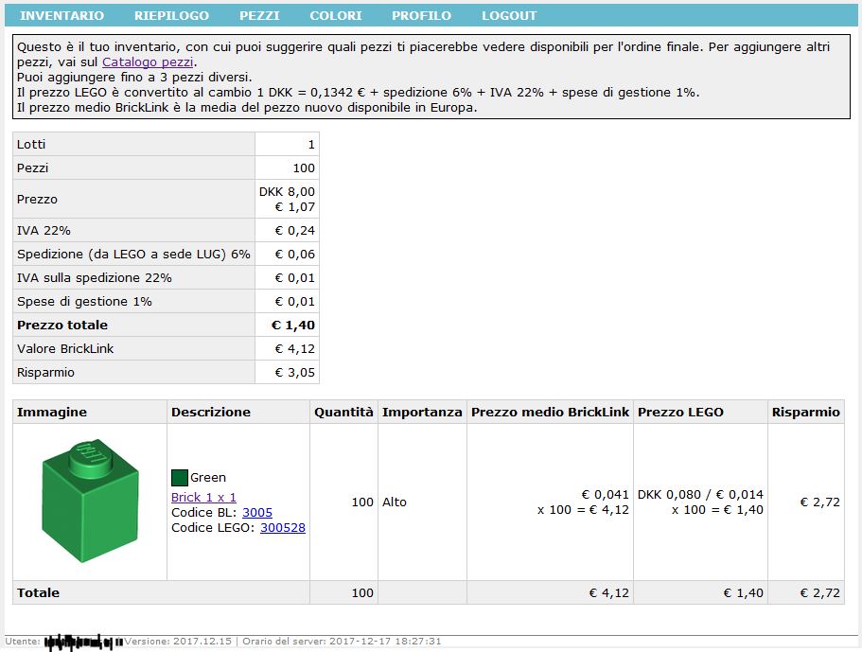Viewport: 862px width, 652px height.
Task: Click the DKK 8,00 price cell
Action: pos(287,199)
